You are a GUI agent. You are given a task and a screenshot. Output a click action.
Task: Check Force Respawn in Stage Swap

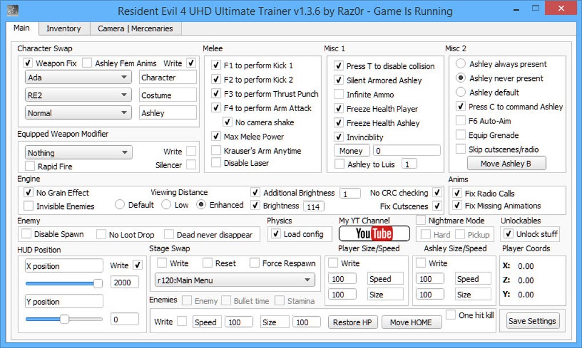coord(254,263)
